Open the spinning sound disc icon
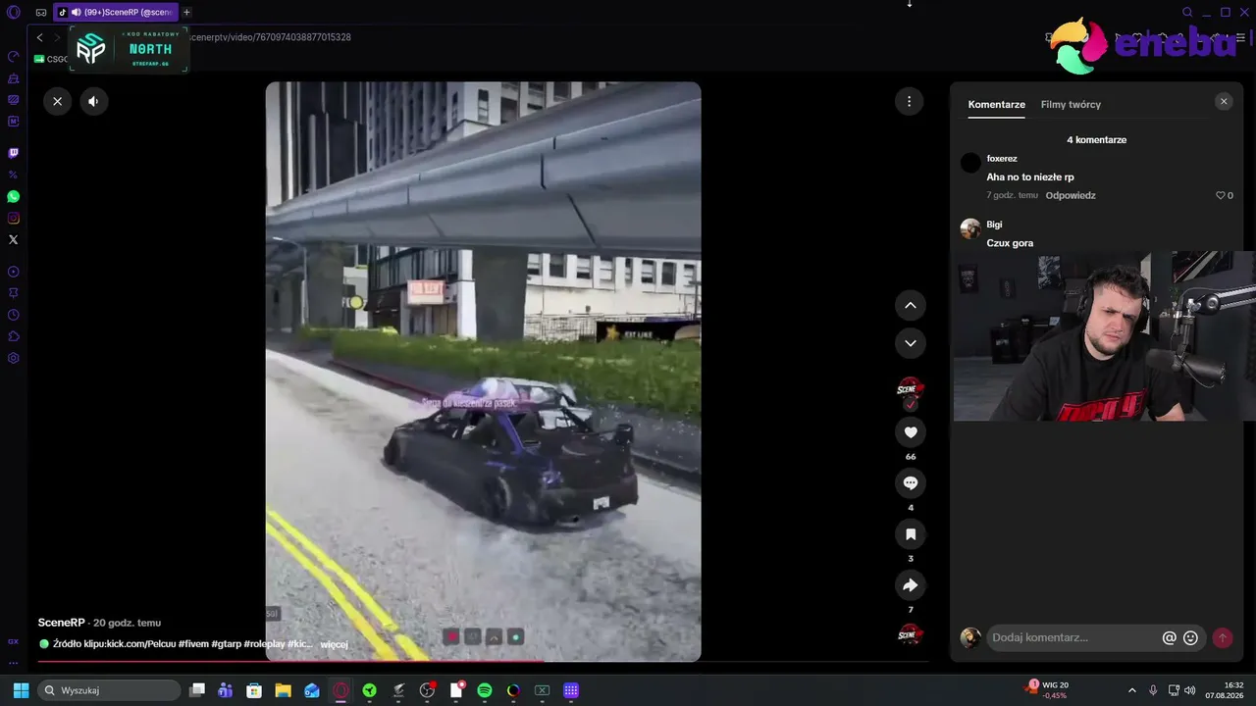1256x706 pixels. [911, 634]
